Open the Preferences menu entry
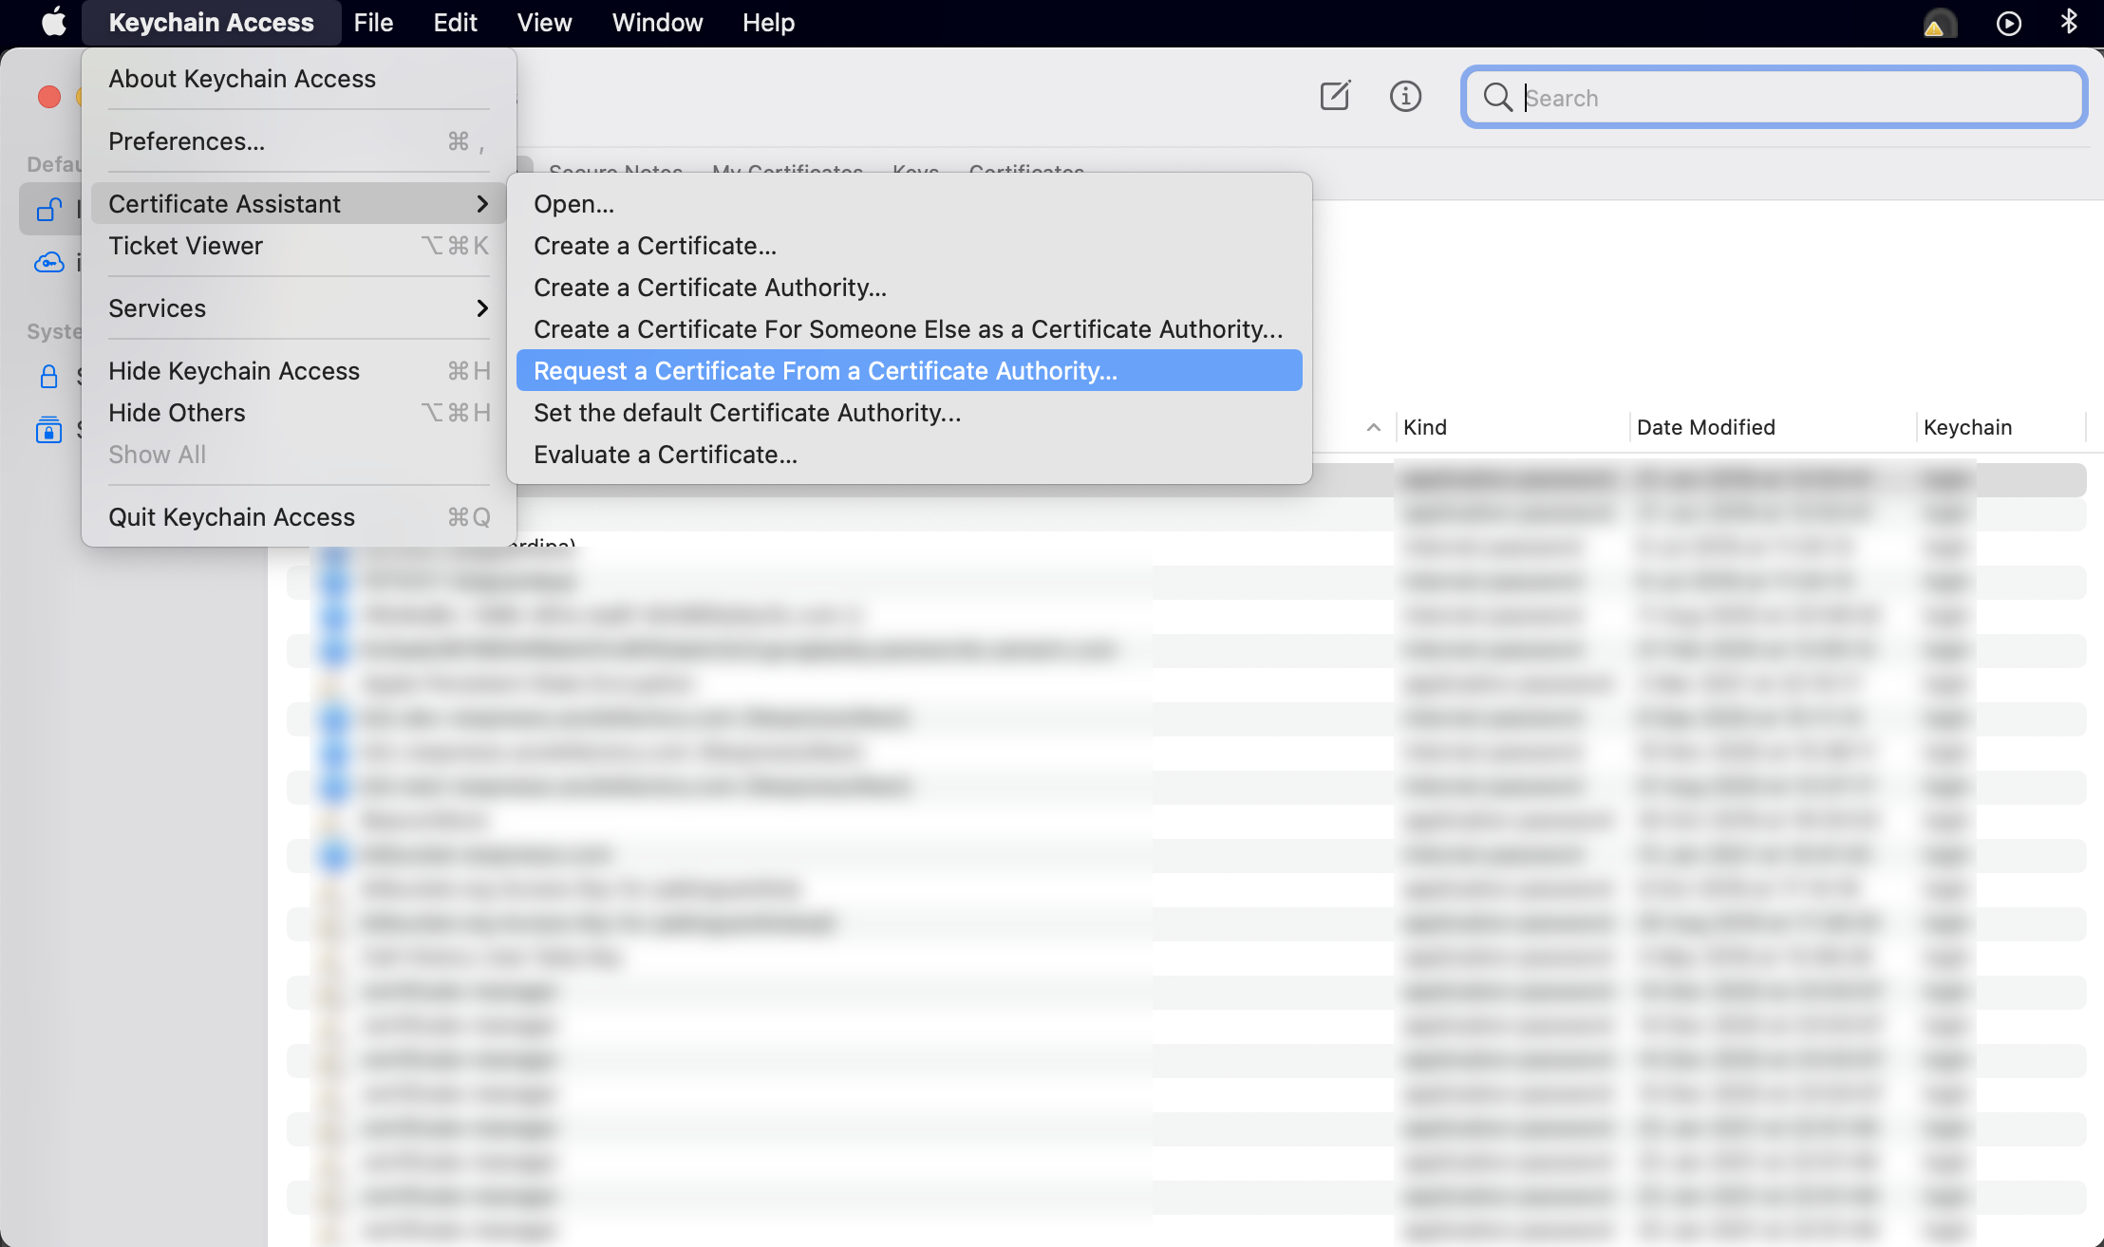The image size is (2104, 1247). click(x=187, y=141)
